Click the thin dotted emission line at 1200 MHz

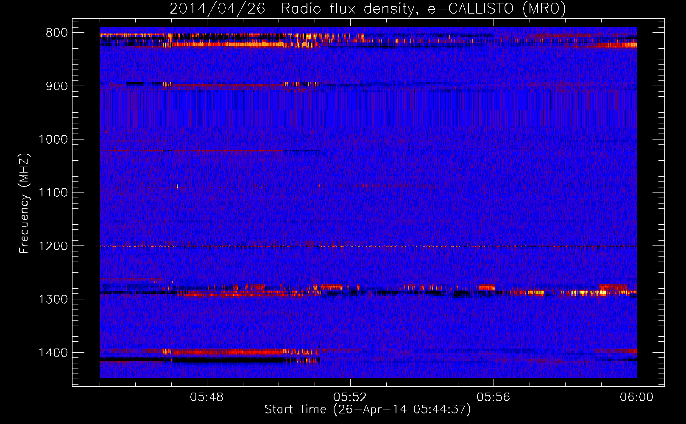coord(368,246)
